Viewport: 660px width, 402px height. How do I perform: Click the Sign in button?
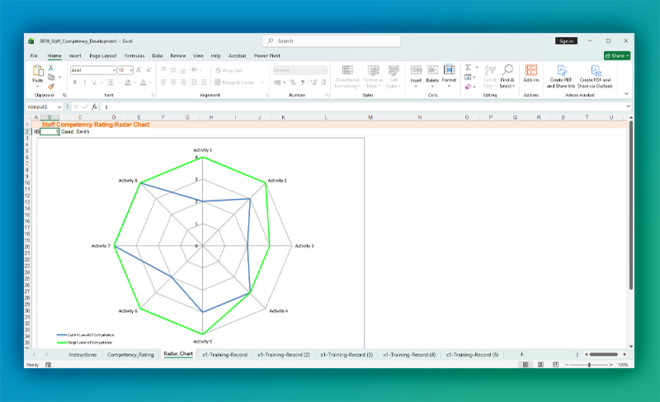pyautogui.click(x=566, y=40)
